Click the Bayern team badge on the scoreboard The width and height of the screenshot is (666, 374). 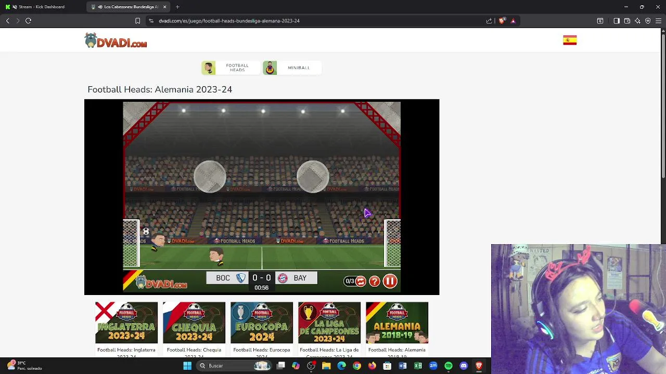click(x=283, y=278)
